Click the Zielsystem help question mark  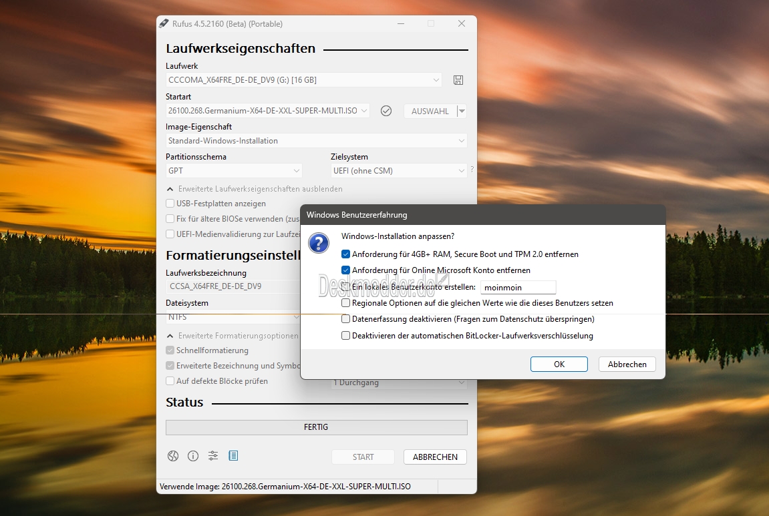coord(472,169)
